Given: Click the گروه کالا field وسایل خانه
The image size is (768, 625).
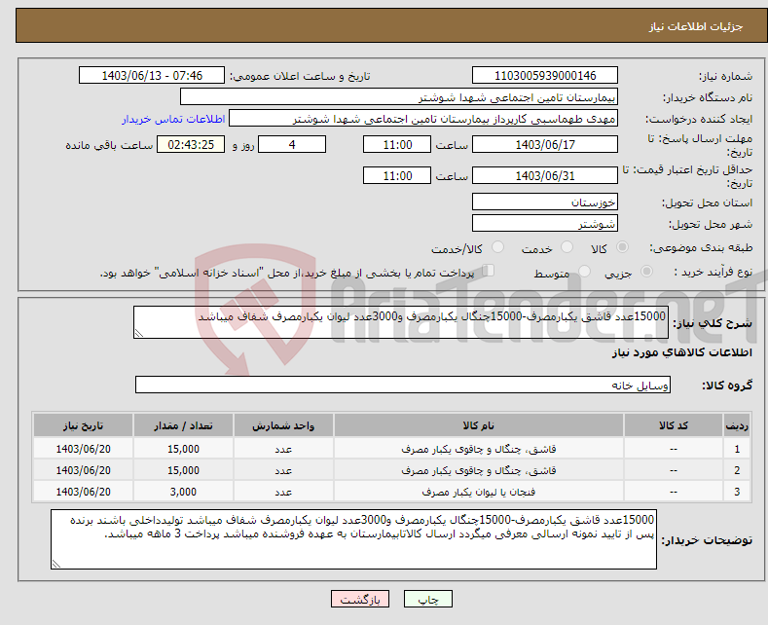Looking at the screenshot, I should [x=403, y=385].
